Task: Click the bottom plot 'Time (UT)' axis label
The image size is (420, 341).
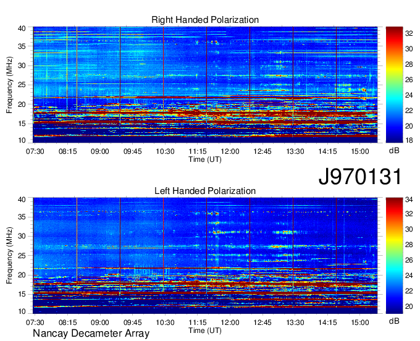Action: click(205, 330)
